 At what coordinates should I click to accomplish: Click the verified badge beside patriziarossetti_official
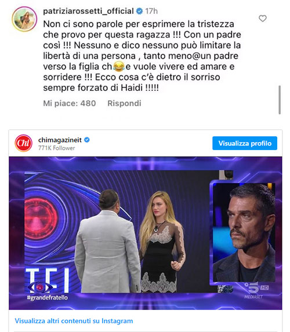pos(139,11)
